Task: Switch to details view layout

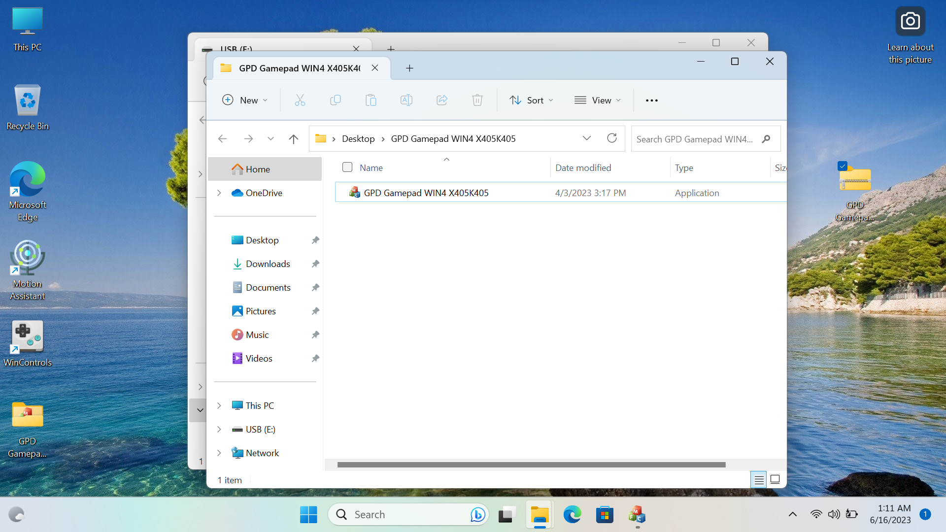Action: (759, 479)
